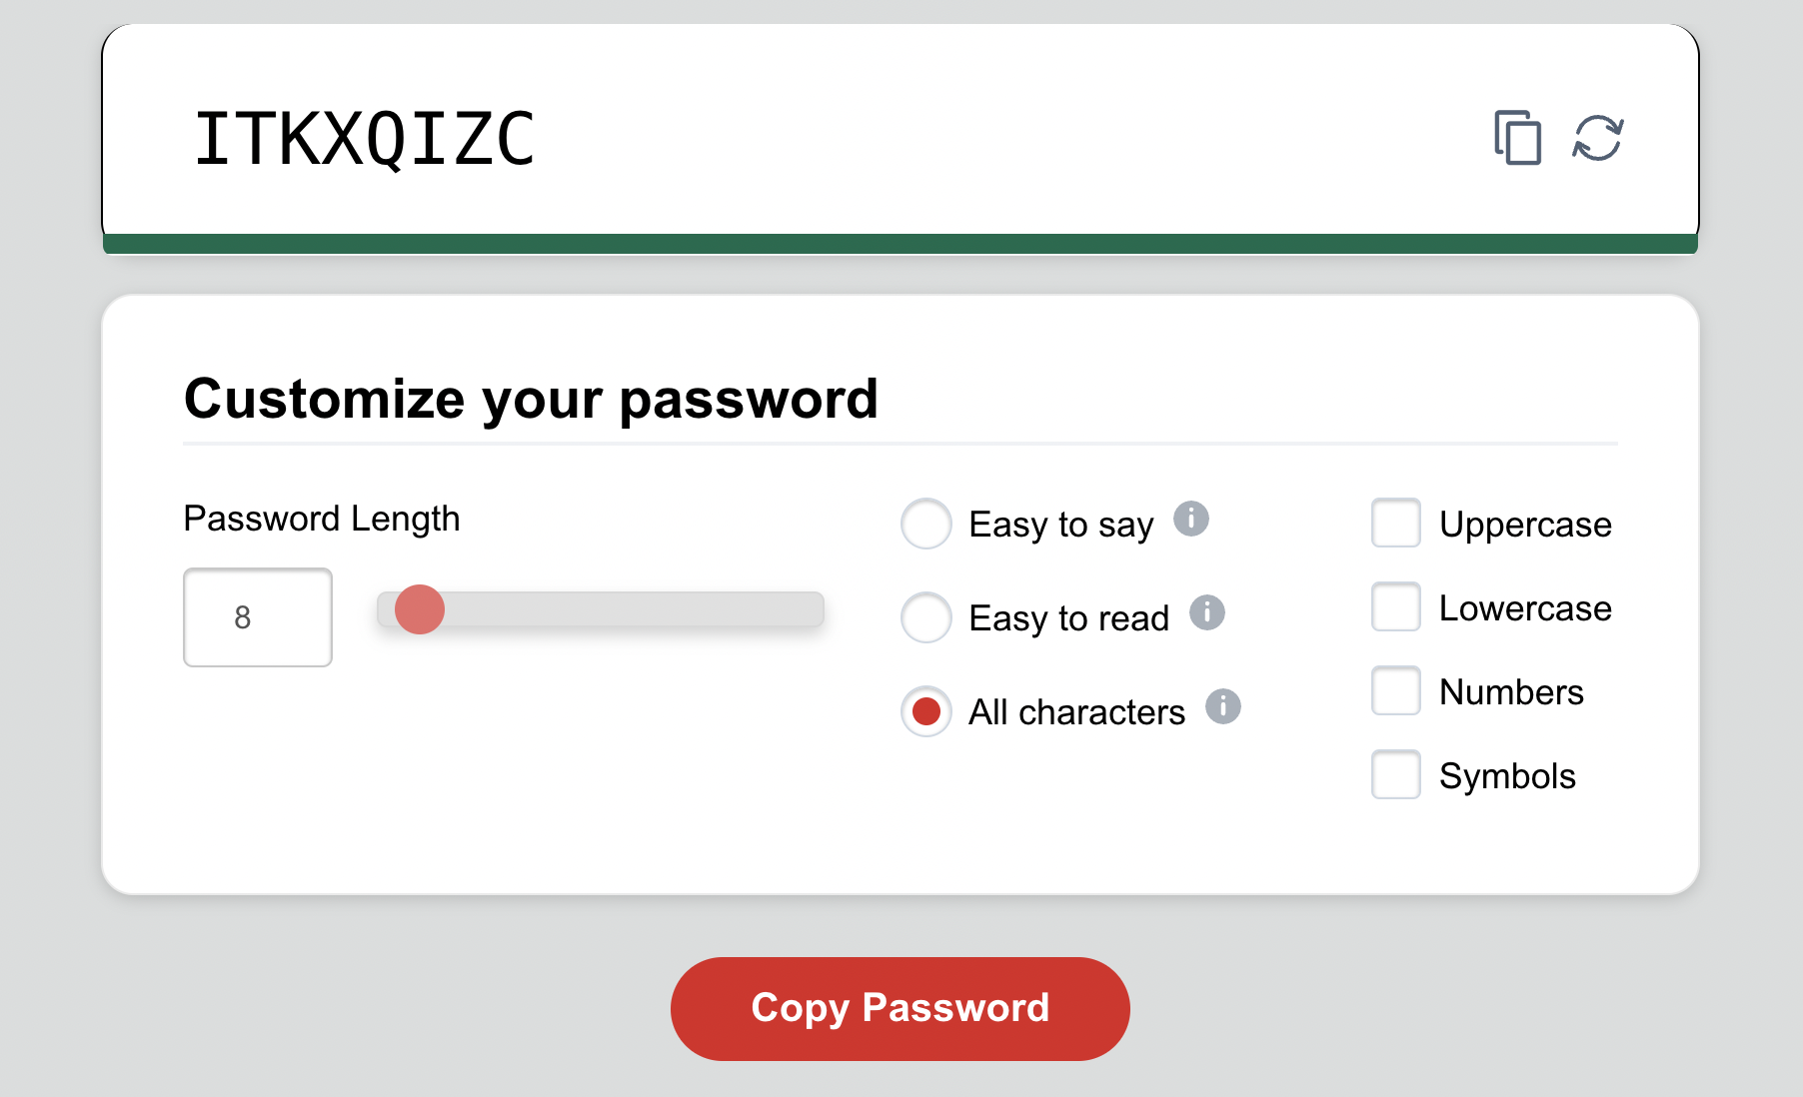Click the green password strength bar
Viewport: 1803px width, 1097px height.
pos(900,244)
